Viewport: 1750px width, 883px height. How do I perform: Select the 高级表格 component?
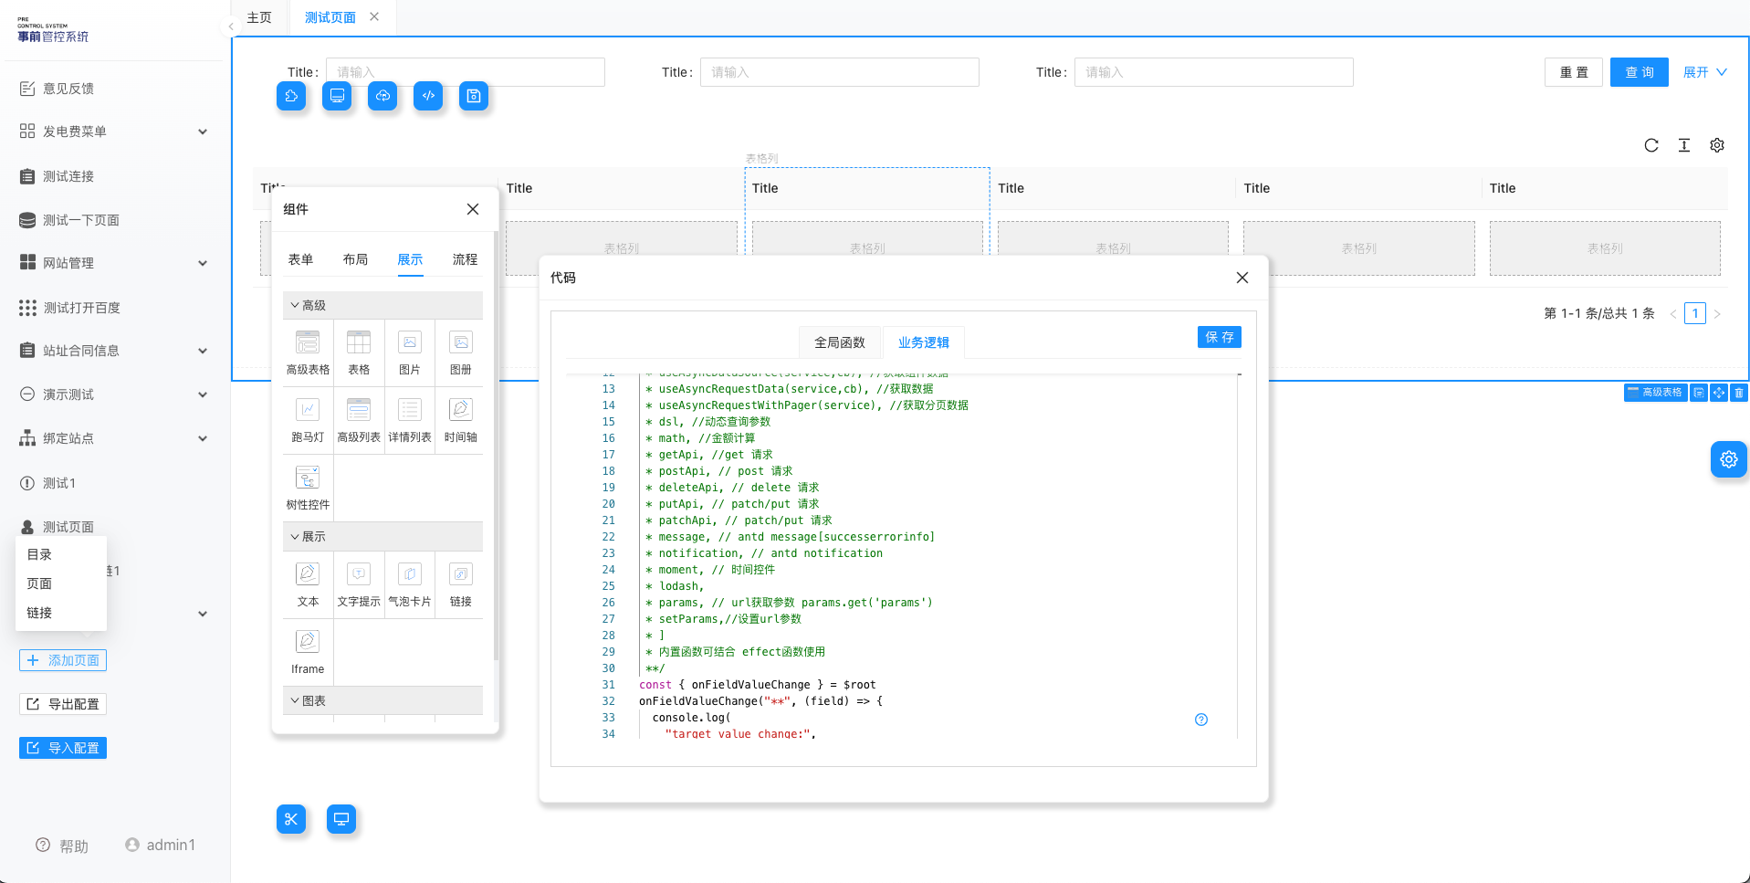pos(308,353)
